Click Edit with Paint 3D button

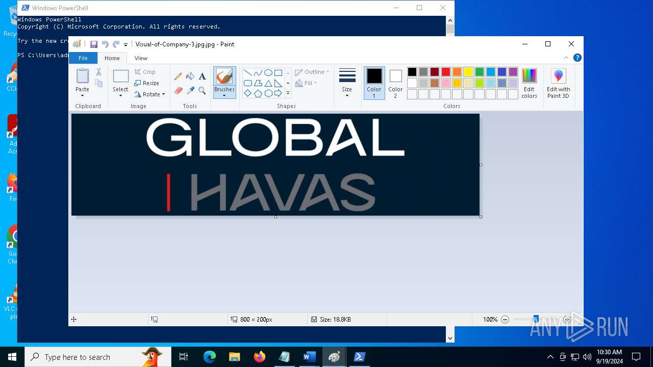click(x=558, y=83)
